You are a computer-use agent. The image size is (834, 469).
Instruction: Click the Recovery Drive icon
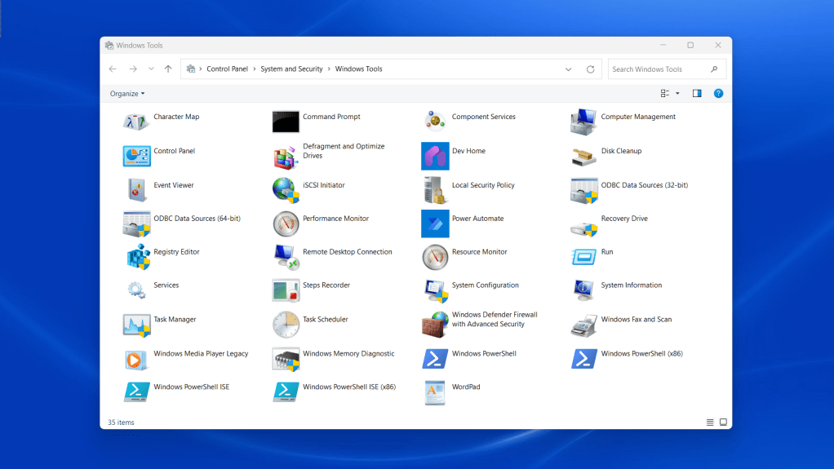(x=583, y=228)
